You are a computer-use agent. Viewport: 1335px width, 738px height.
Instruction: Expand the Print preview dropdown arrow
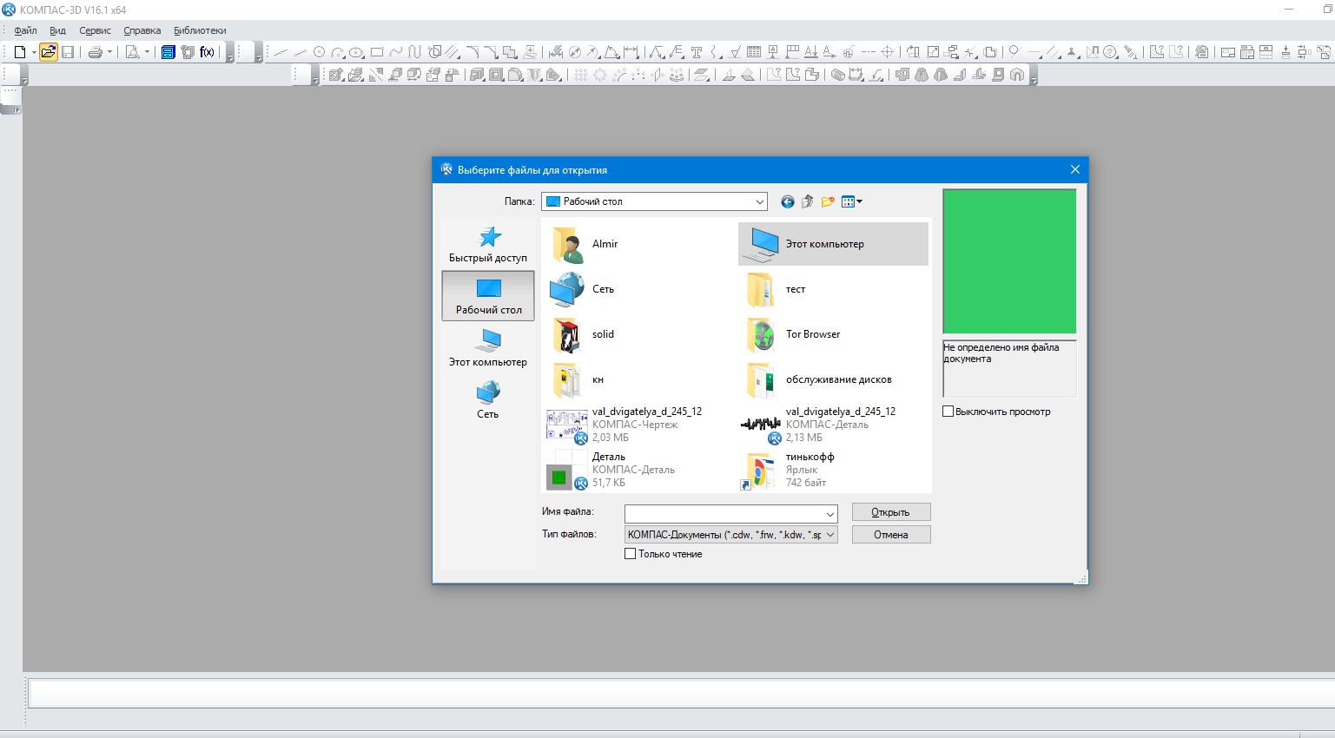point(147,52)
